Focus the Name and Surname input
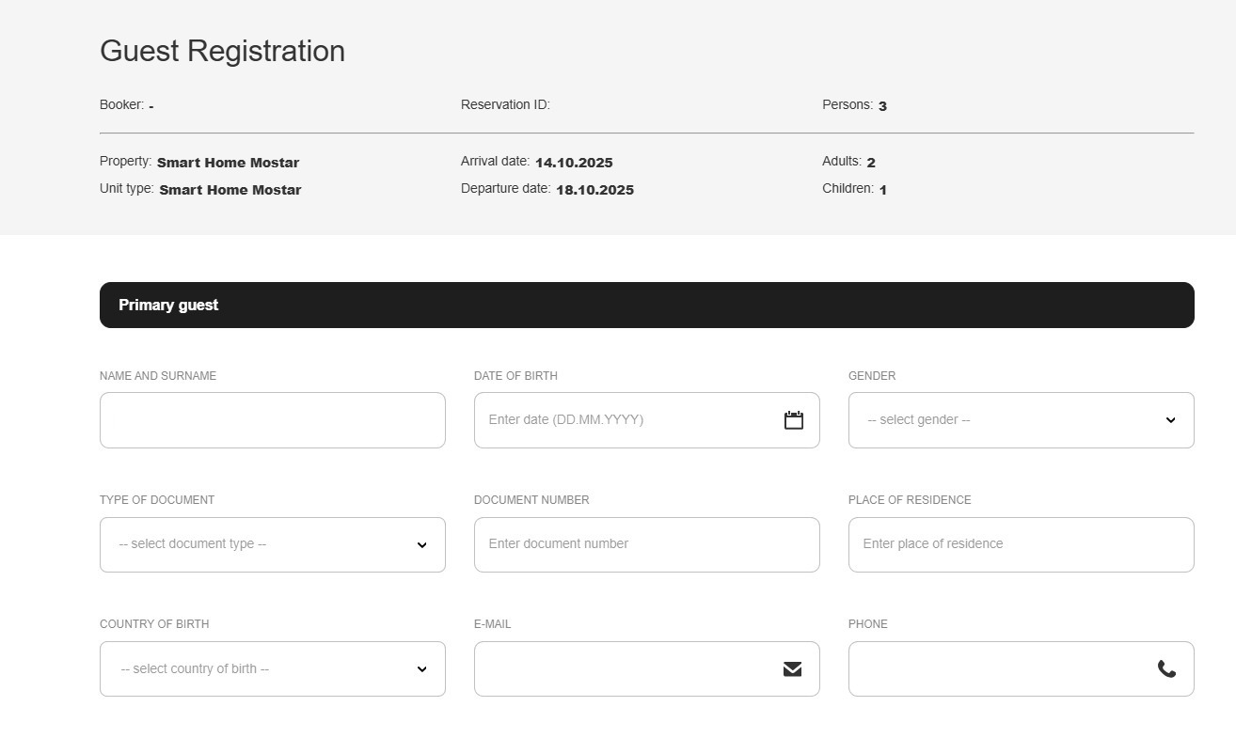 click(272, 420)
